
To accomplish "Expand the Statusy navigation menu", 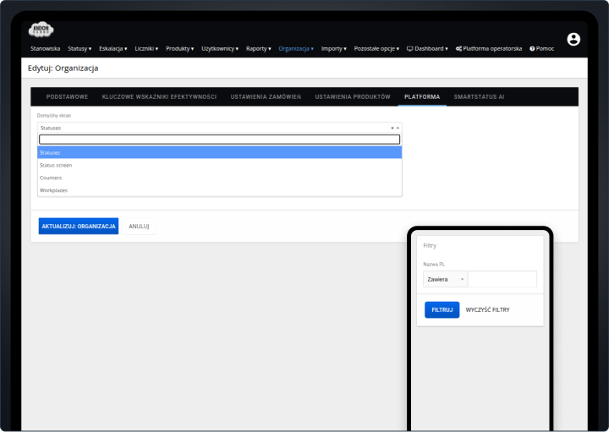I will 80,48.
